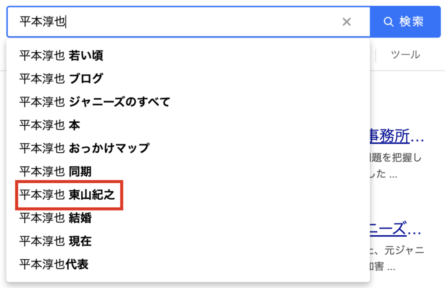
Task: Open the result link ending in ニーズ…
Action: [x=395, y=229]
